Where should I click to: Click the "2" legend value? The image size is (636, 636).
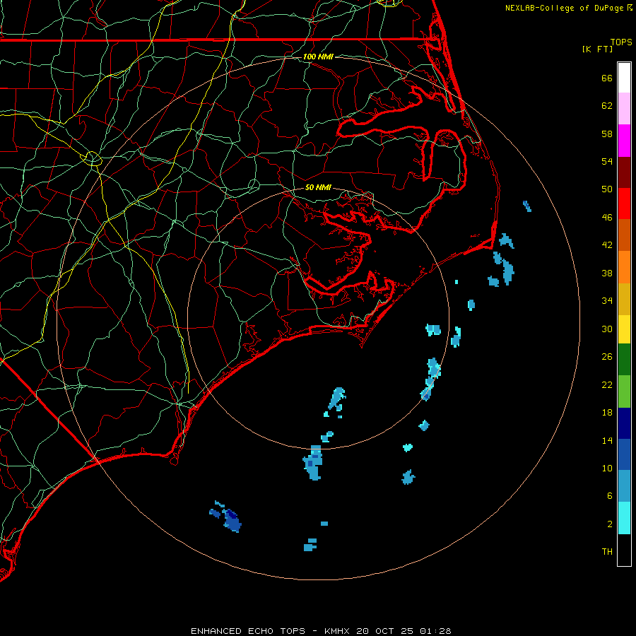pos(610,524)
